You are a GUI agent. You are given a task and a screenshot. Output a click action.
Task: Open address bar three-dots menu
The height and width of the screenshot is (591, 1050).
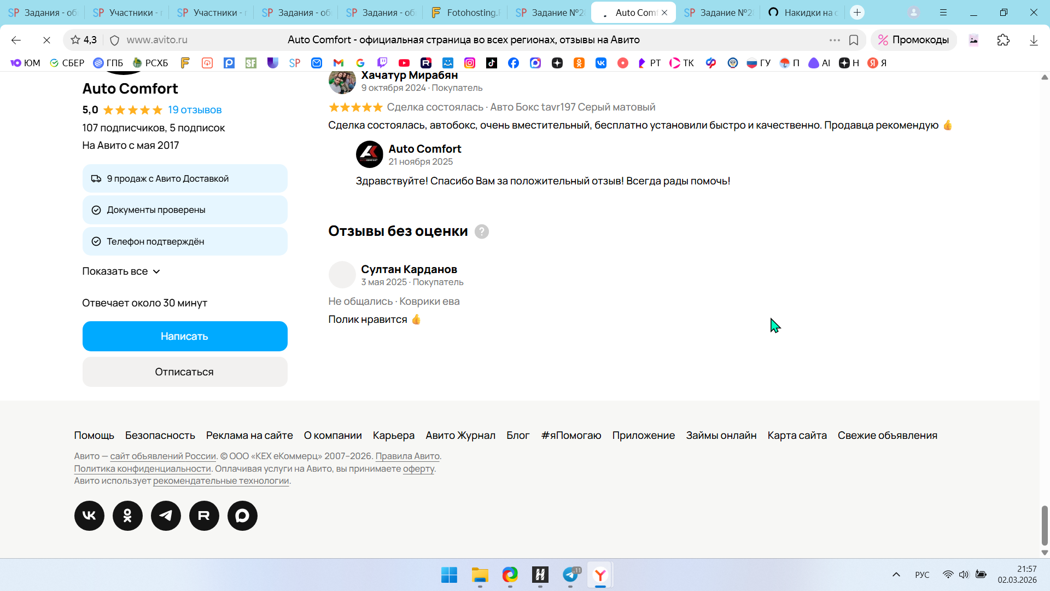834,40
